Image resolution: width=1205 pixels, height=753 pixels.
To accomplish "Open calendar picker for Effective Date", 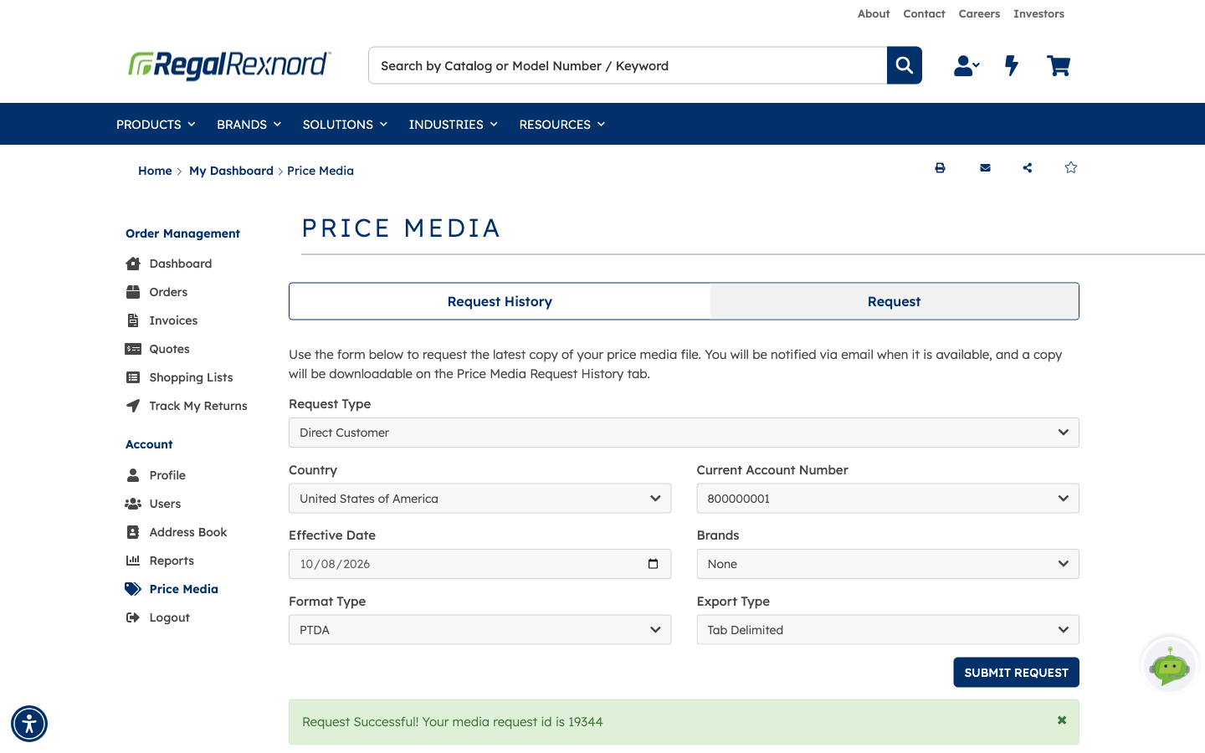I will click(x=654, y=564).
